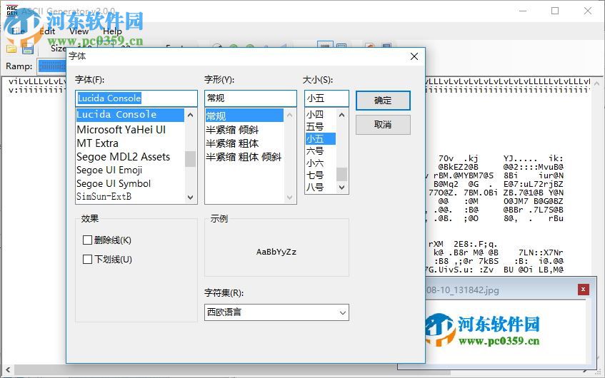The image size is (605, 378).
Task: Click the 大小 size input showing 小五
Action: pos(326,98)
